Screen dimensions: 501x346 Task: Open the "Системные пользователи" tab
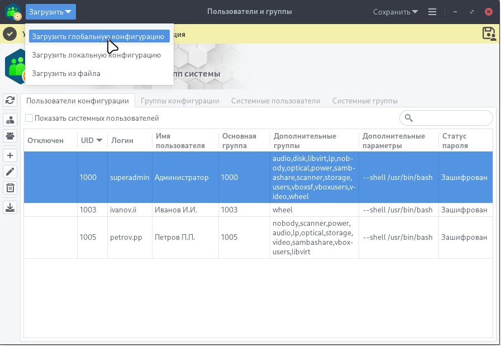tap(275, 101)
